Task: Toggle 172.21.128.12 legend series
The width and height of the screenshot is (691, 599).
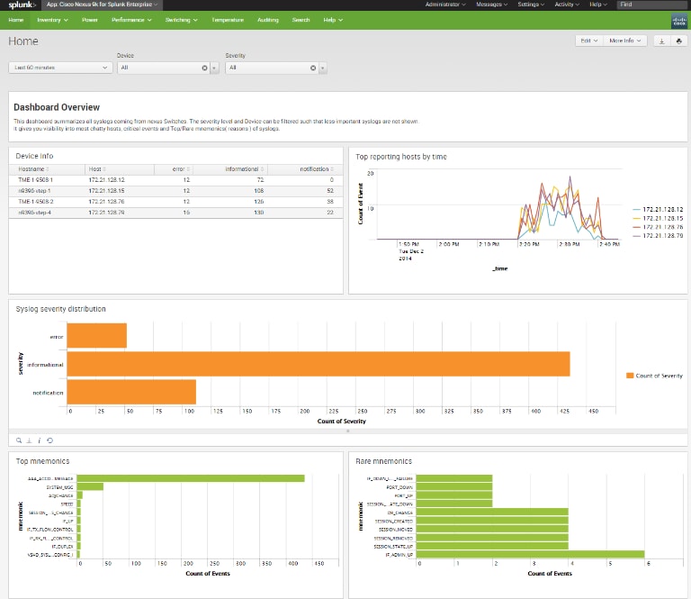Action: pyautogui.click(x=658, y=210)
